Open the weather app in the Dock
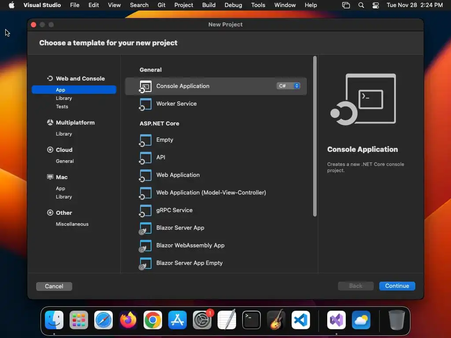The width and height of the screenshot is (451, 338). pos(361,320)
